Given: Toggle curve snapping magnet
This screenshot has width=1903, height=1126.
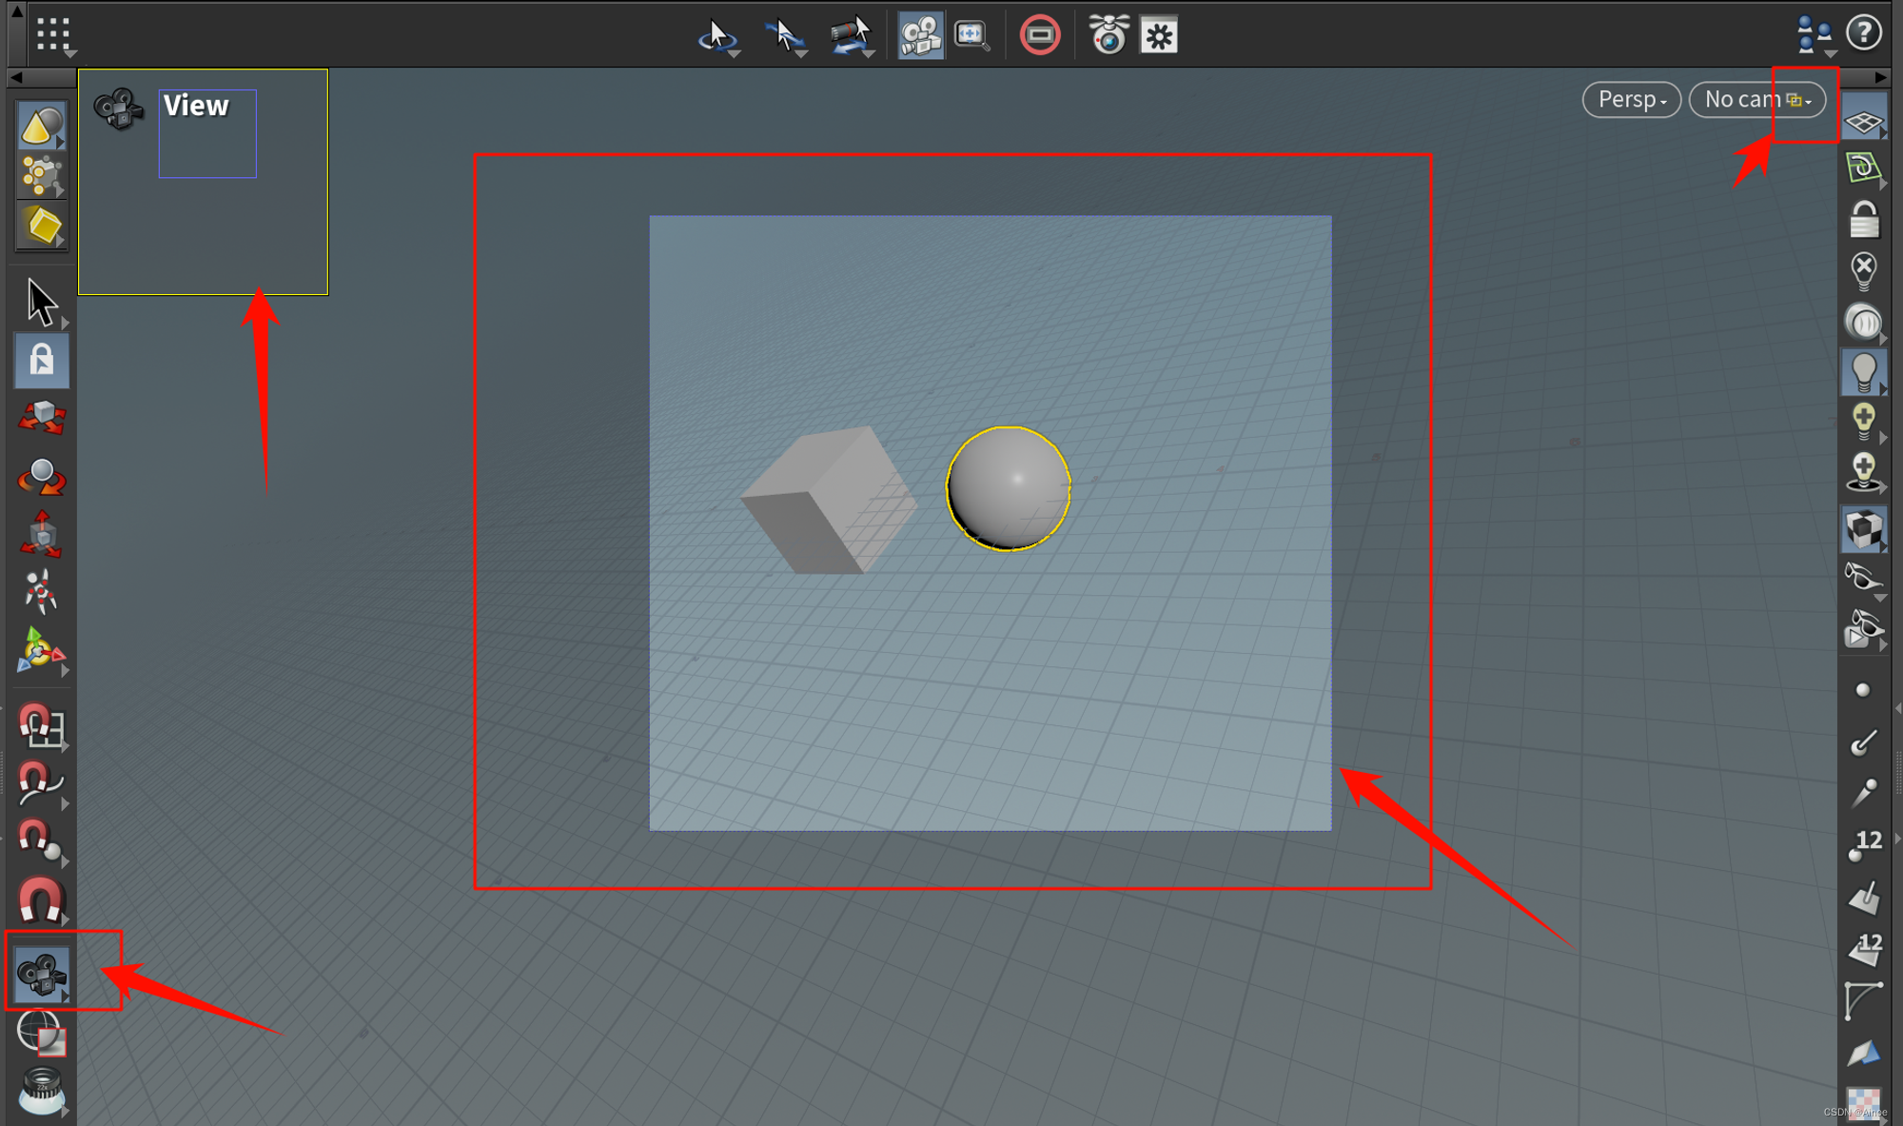Looking at the screenshot, I should pos(42,782).
